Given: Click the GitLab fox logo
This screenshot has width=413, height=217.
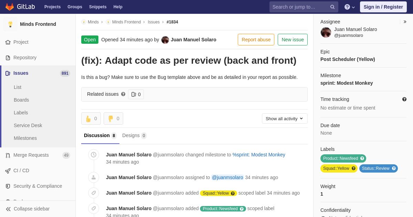Looking at the screenshot, I should (x=10, y=7).
